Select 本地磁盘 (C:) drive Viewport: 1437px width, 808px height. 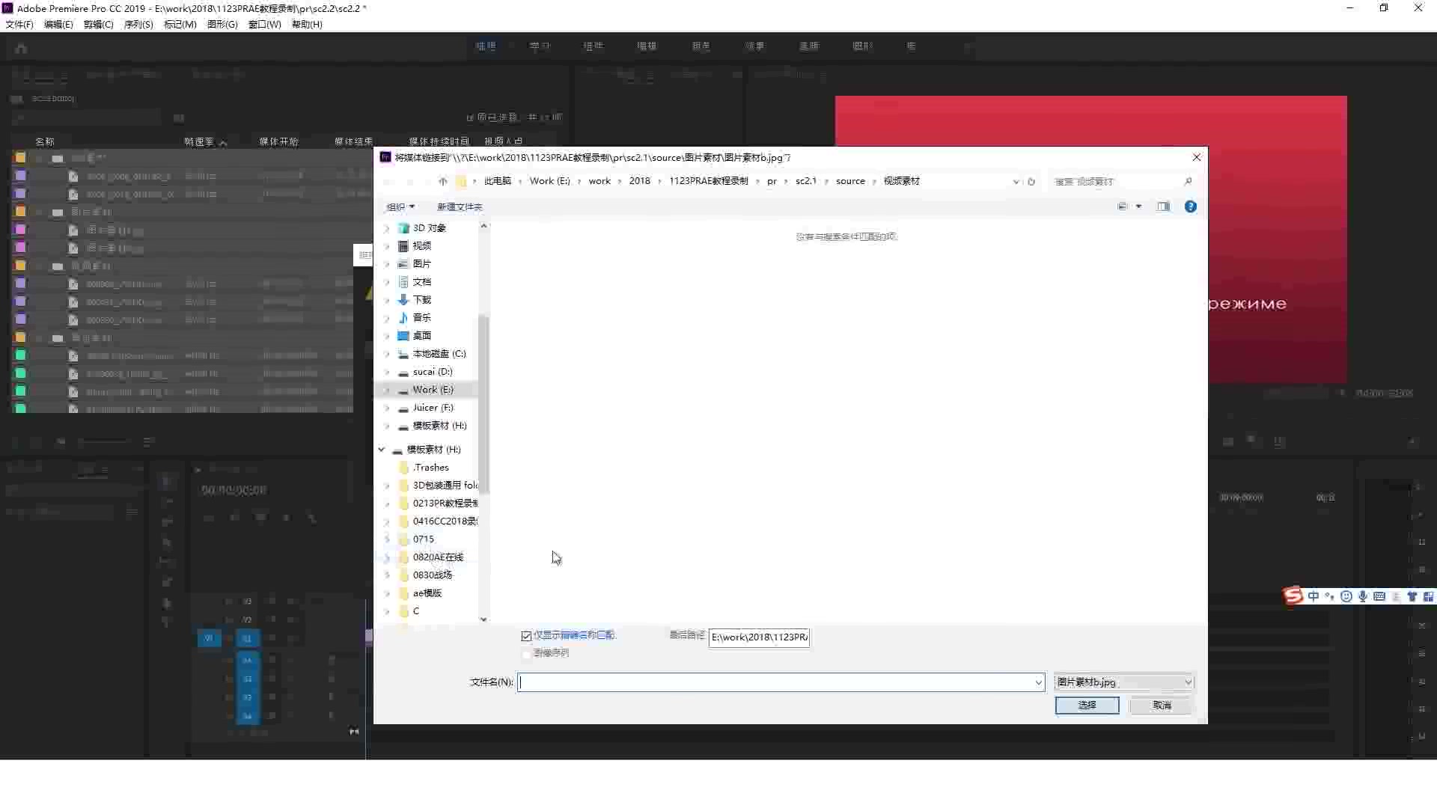(x=439, y=354)
